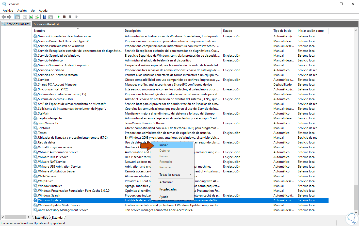This screenshot has height=226, width=359.
Task: Go back using the toolbar back arrow
Action: pyautogui.click(x=4, y=17)
